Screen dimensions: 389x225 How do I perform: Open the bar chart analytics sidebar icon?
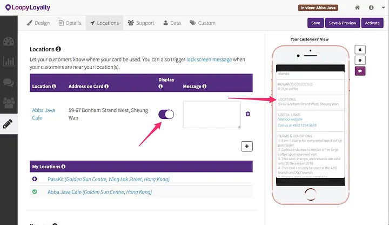pos(9,61)
